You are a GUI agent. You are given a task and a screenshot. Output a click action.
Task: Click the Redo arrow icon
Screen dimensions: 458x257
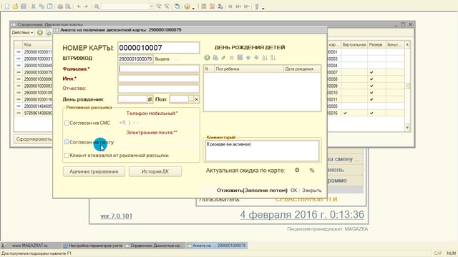(x=86, y=6)
